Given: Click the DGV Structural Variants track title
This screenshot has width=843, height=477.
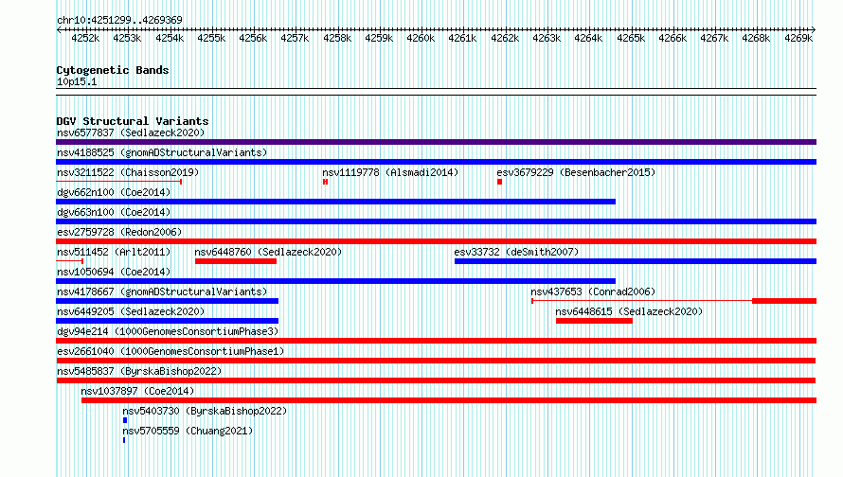Looking at the screenshot, I should point(133,121).
